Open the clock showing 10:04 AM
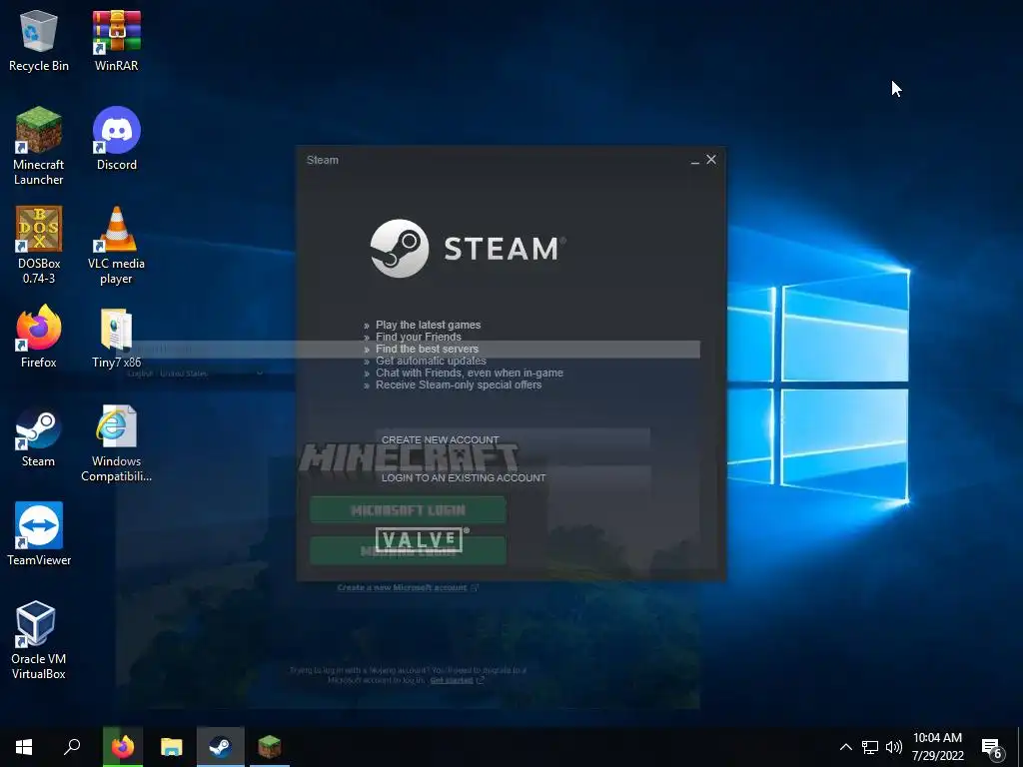 [x=937, y=747]
